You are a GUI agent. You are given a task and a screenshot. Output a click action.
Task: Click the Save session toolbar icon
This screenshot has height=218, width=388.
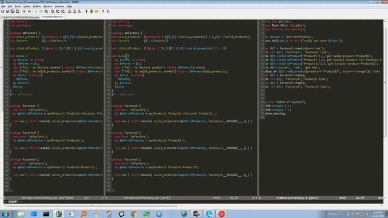pyautogui.click(x=75, y=12)
